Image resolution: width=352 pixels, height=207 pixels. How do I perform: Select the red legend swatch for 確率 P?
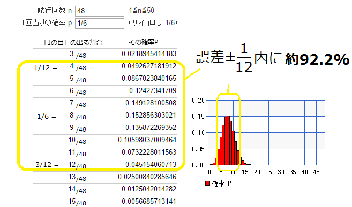coord(207,183)
